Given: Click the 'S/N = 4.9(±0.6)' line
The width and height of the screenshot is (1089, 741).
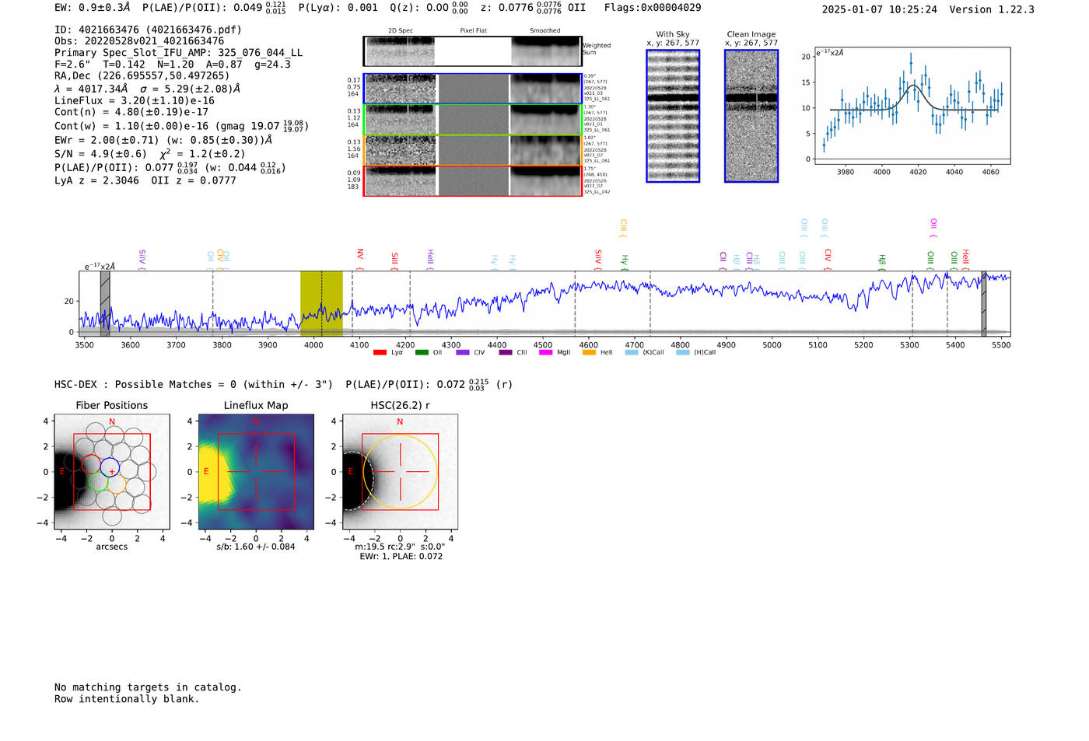Looking at the screenshot, I should [100, 153].
